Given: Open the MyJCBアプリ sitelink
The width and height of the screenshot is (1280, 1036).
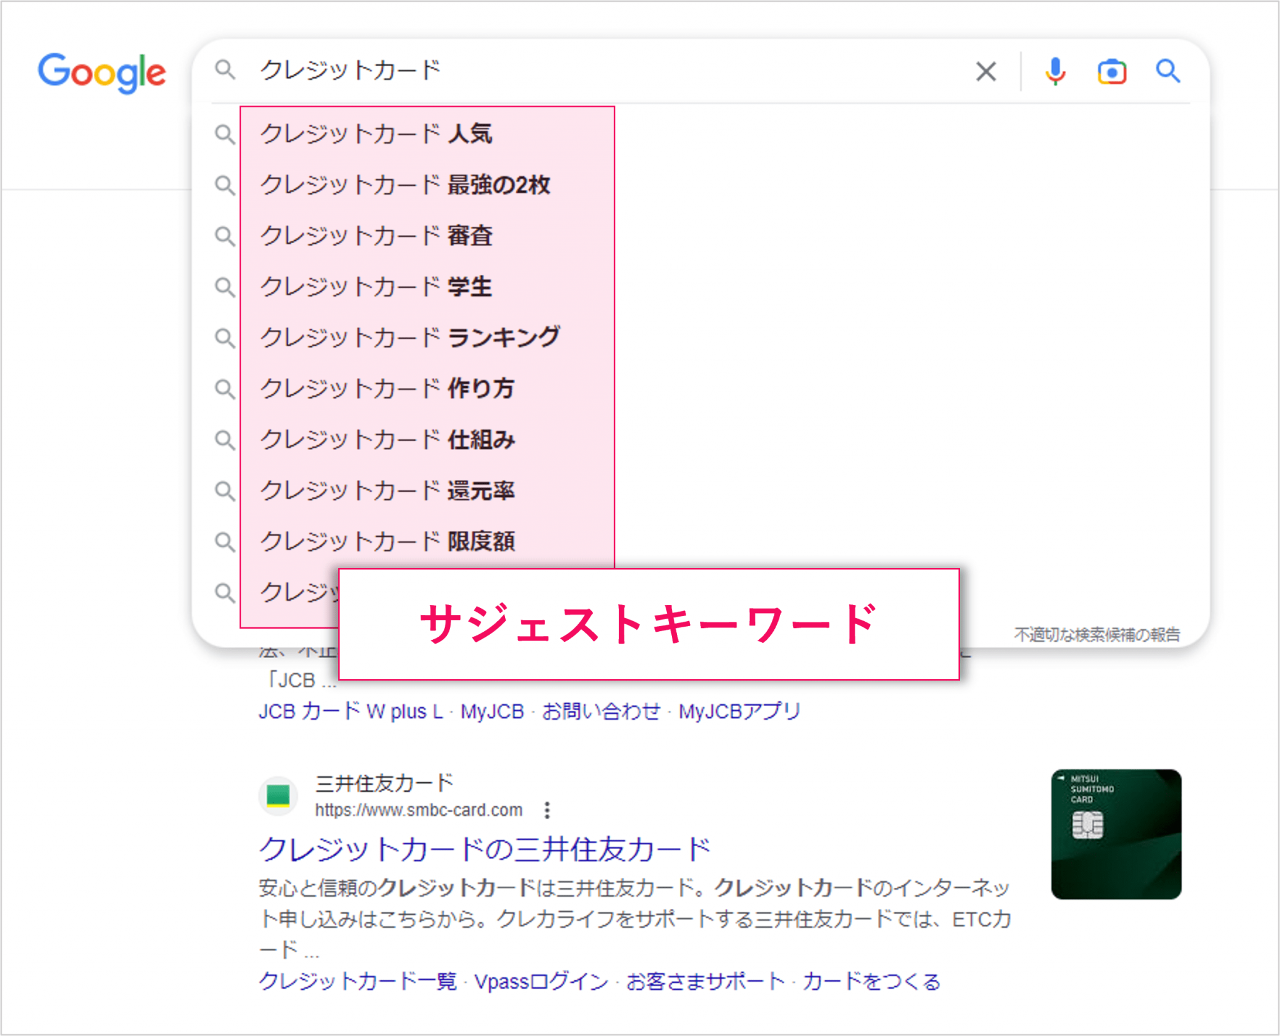Looking at the screenshot, I should [739, 711].
